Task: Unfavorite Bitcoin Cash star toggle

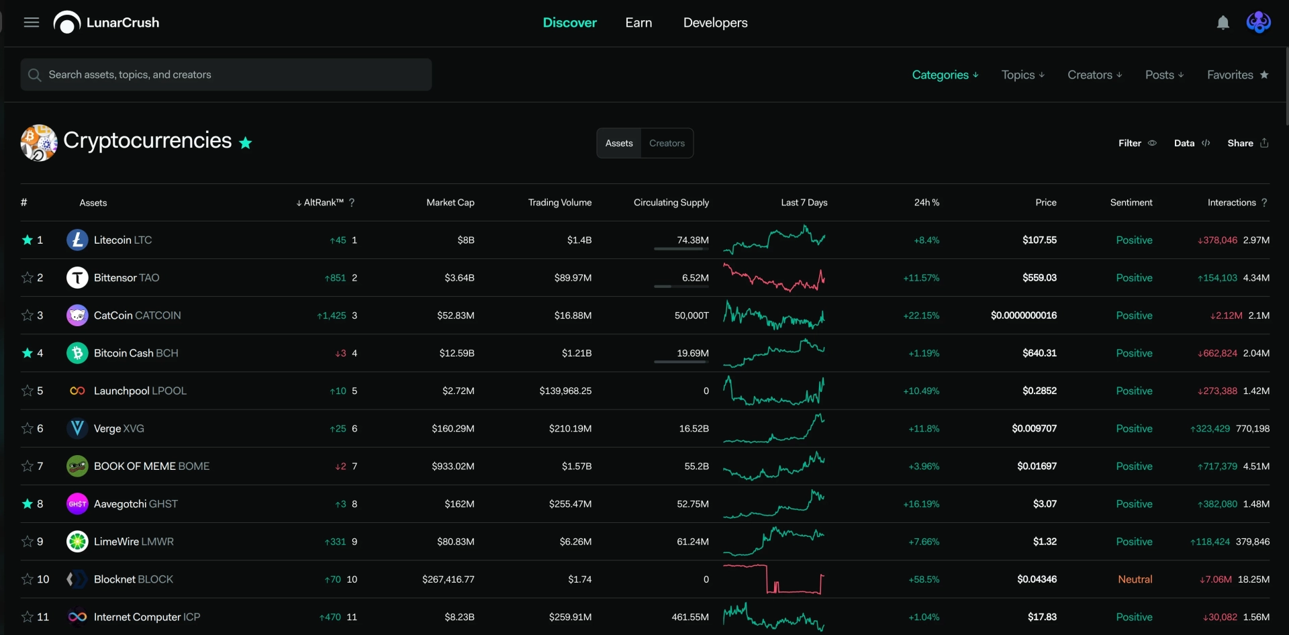Action: [28, 352]
